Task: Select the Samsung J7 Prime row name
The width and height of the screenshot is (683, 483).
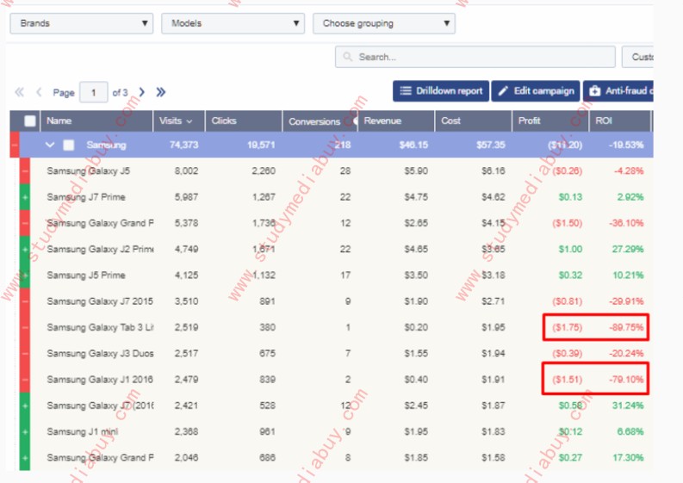Action: click(86, 197)
